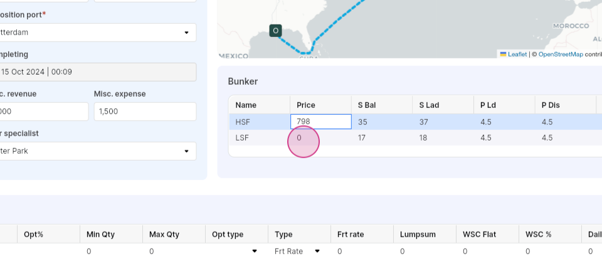
Task: Select HSF S Lad value 37
Action: (443, 122)
